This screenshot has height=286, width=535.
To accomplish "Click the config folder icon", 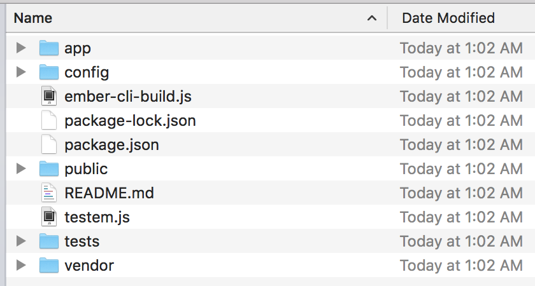I will [49, 72].
